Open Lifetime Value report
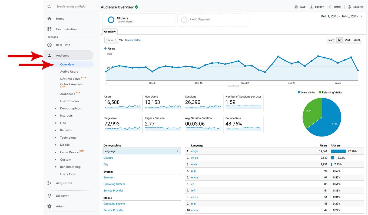 coord(70,79)
